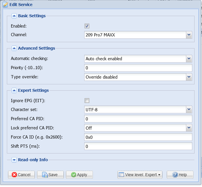
Task: Click the Help question mark icon
Action: coord(175,175)
